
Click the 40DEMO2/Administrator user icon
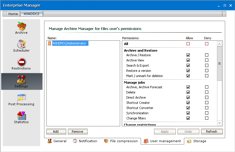[50, 43]
